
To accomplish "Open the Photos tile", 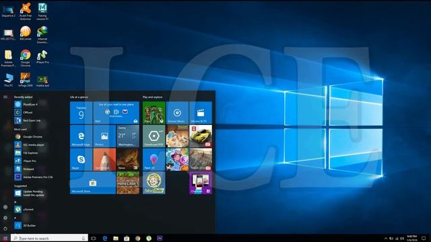I will point(104,136).
